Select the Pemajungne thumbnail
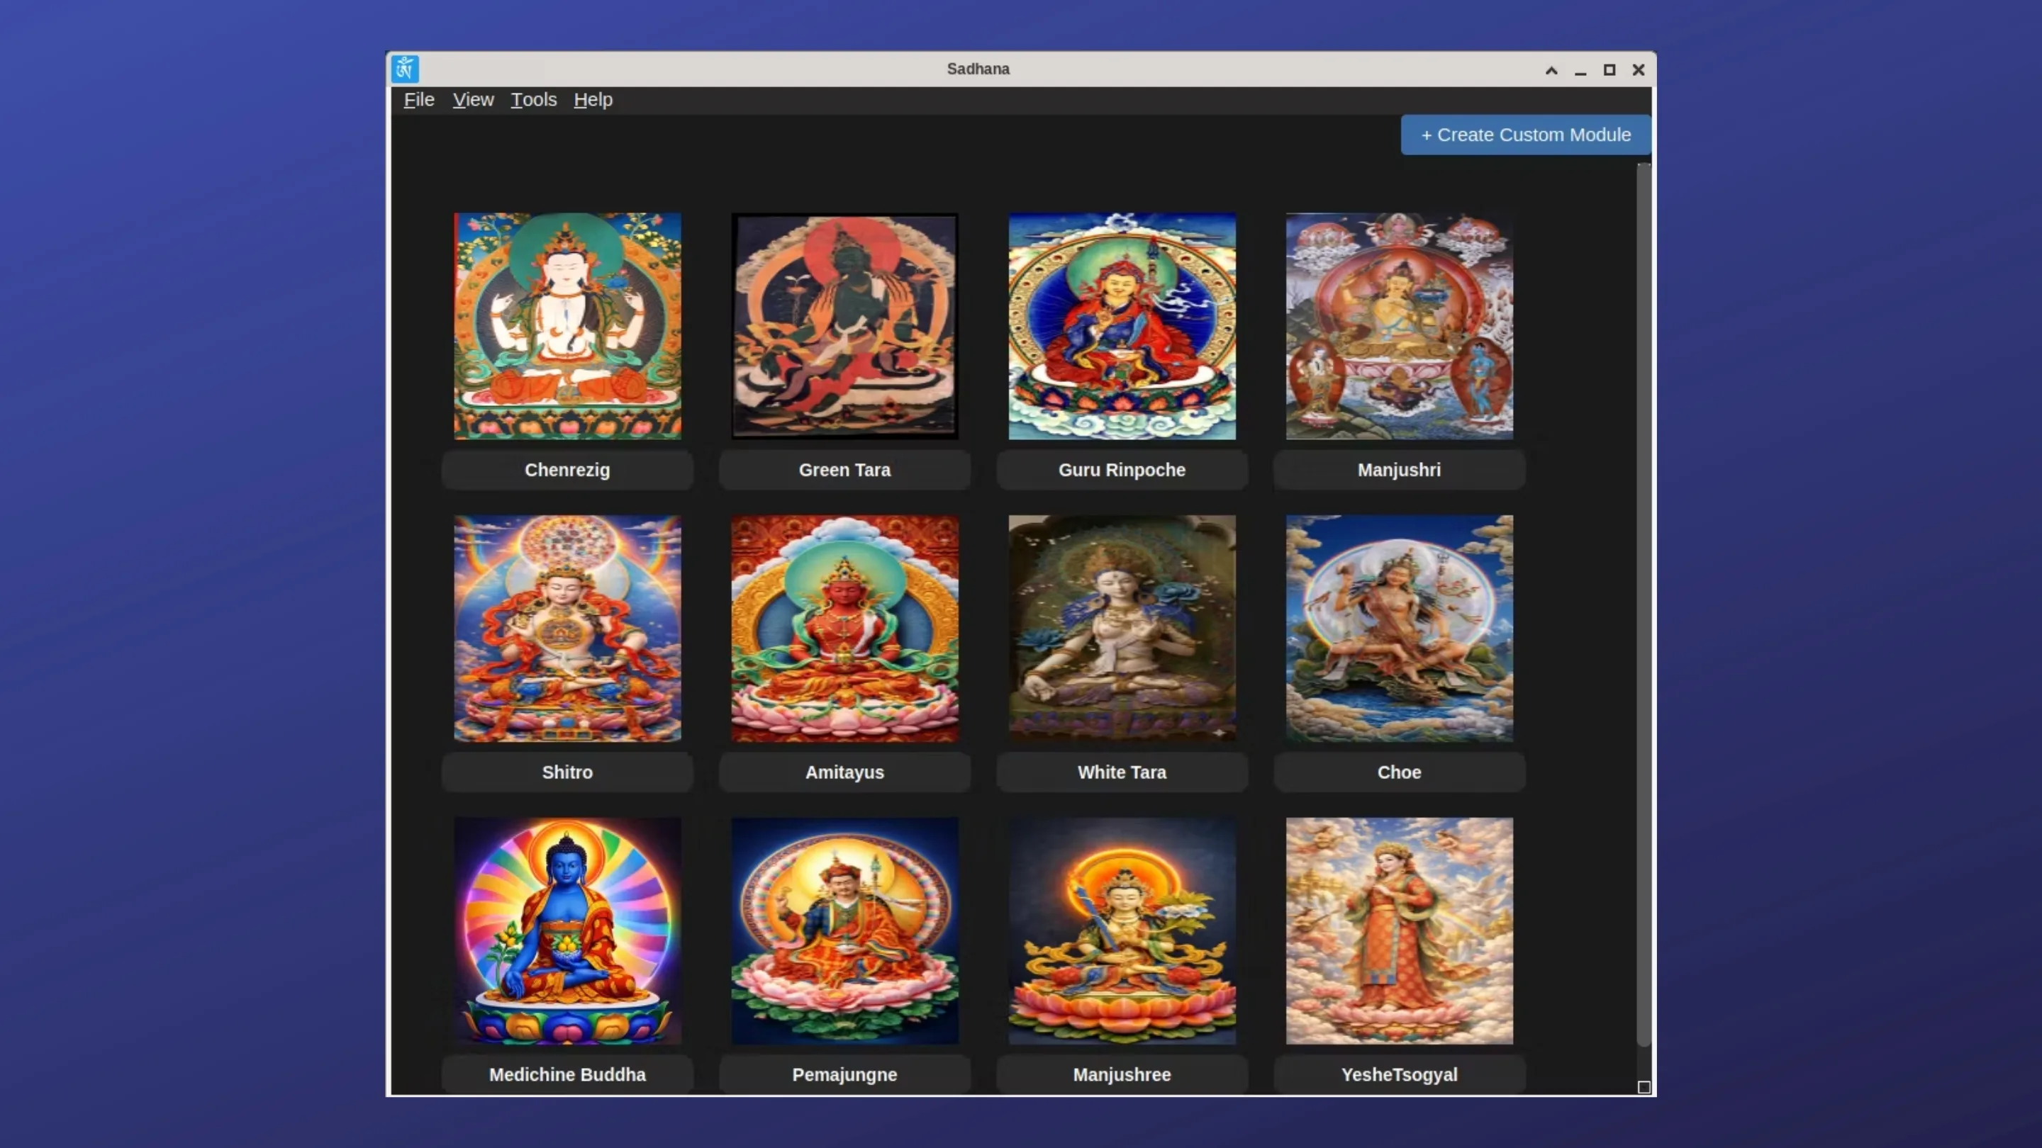This screenshot has width=2042, height=1148. [844, 931]
